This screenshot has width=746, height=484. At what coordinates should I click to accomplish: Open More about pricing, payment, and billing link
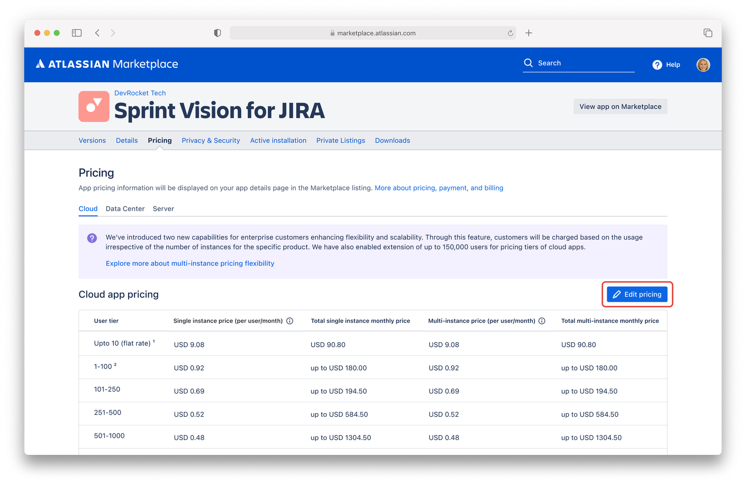439,187
